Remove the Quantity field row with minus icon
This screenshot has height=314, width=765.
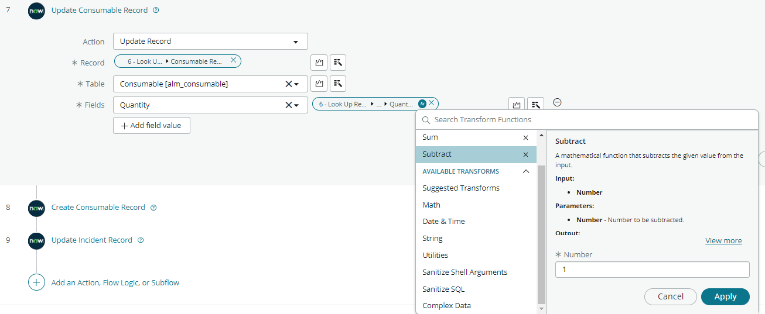click(557, 102)
